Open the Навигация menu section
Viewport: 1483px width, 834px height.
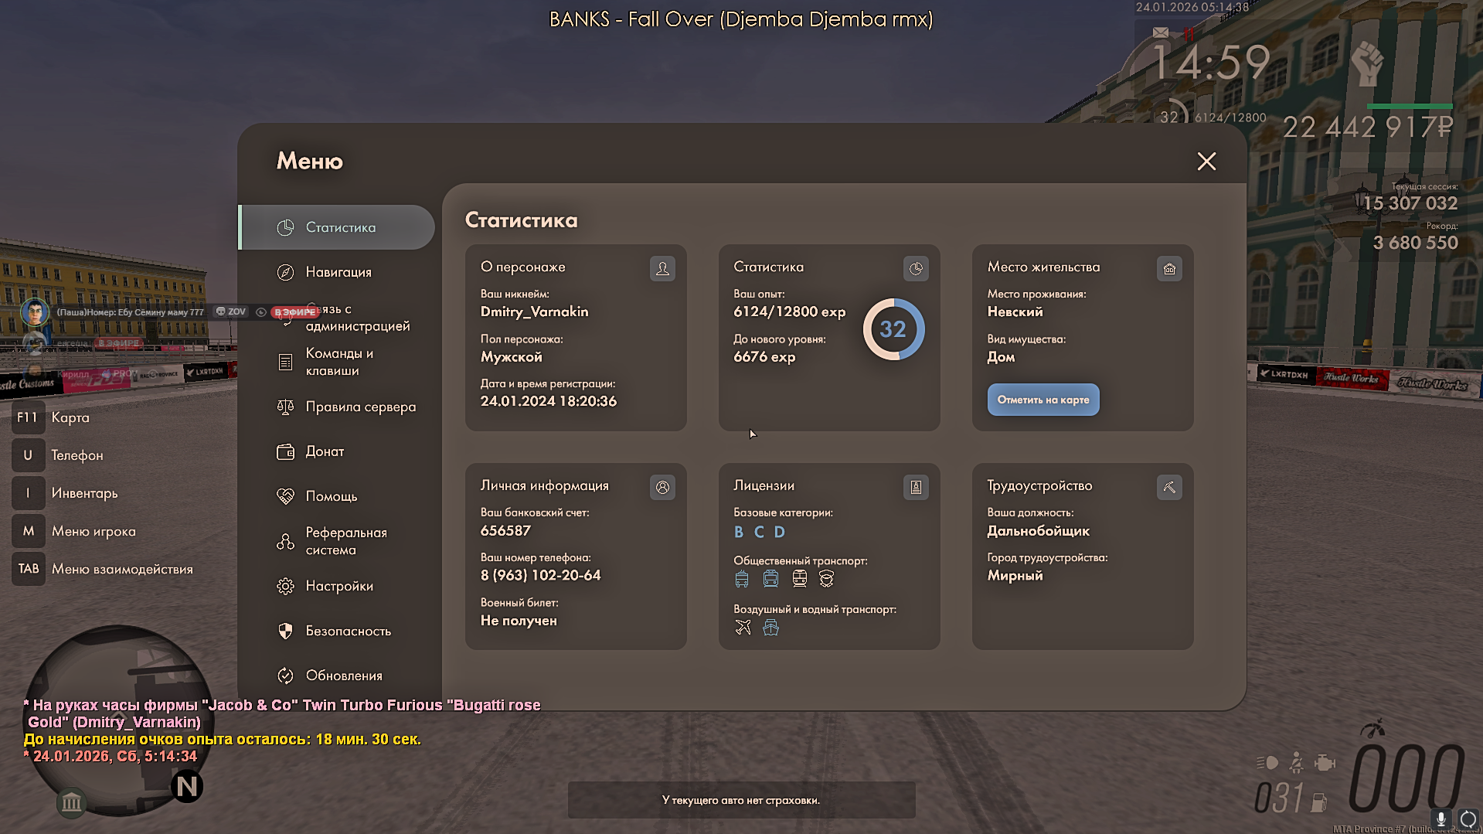(x=338, y=272)
